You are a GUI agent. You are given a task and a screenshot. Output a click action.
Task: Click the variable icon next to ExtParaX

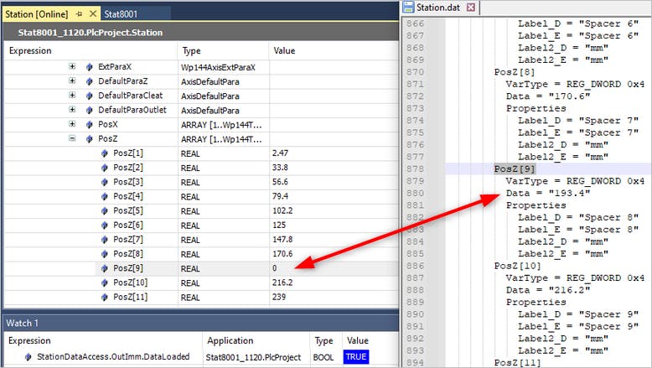pyautogui.click(x=89, y=66)
